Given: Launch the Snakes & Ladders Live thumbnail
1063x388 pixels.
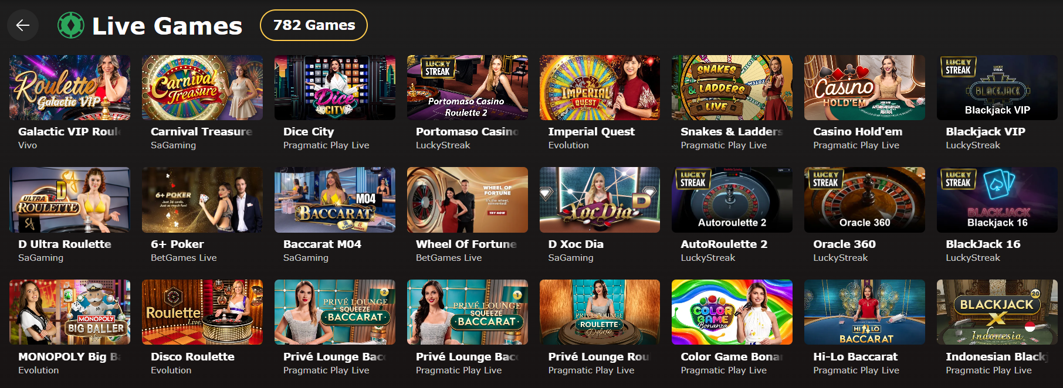Looking at the screenshot, I should 732,87.
